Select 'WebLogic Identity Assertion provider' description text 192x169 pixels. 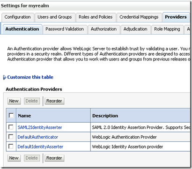127,147
